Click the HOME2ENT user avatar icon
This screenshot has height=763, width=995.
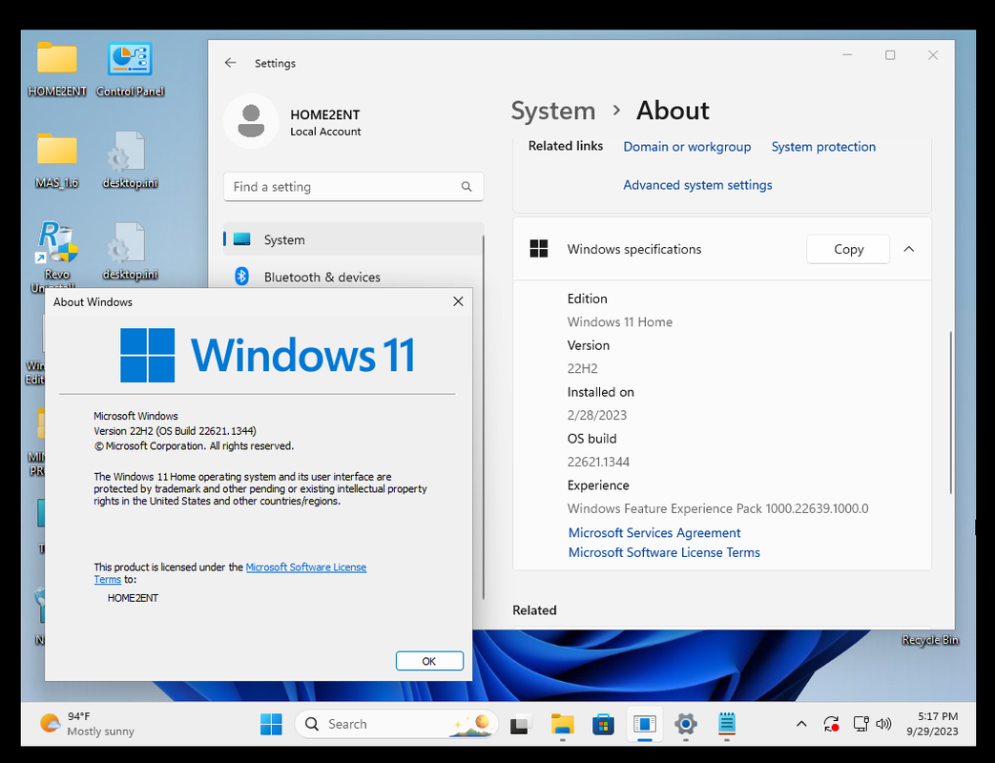pos(251,121)
